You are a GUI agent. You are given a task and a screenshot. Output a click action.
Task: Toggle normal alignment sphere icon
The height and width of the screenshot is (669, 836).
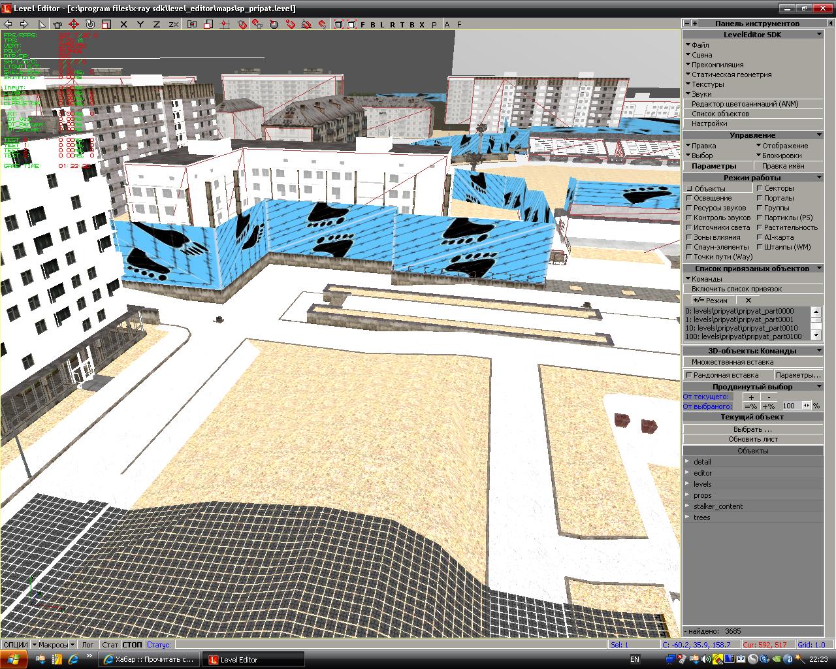click(274, 24)
